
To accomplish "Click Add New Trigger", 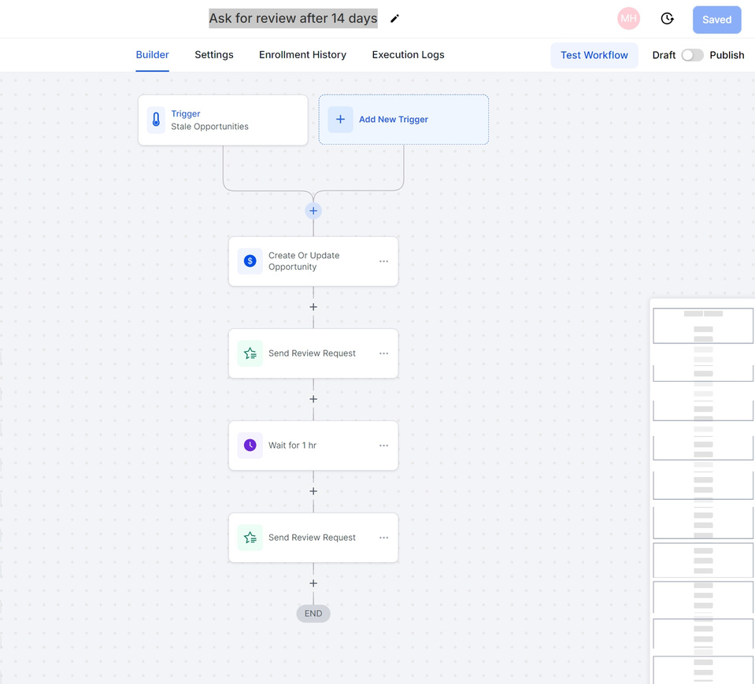I will tap(404, 120).
